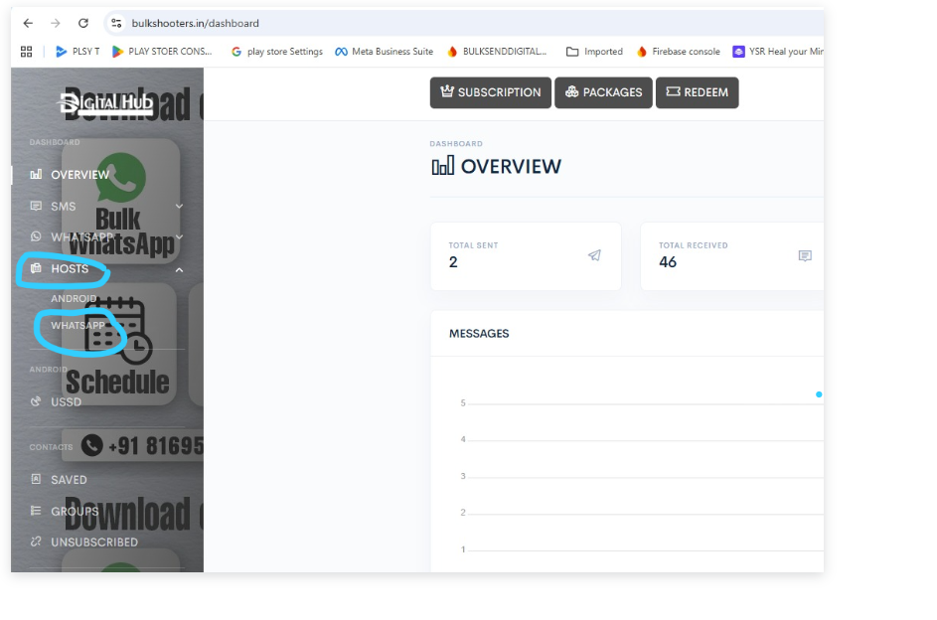Click the Redeem button
The image size is (937, 620).
click(x=697, y=92)
